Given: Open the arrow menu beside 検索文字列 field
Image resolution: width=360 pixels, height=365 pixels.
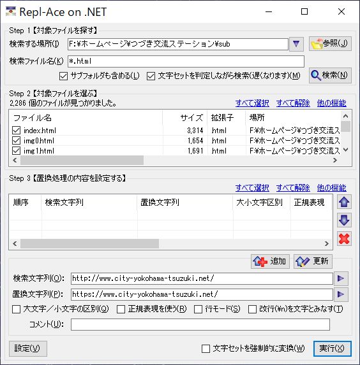Looking at the screenshot, I should (x=341, y=278).
